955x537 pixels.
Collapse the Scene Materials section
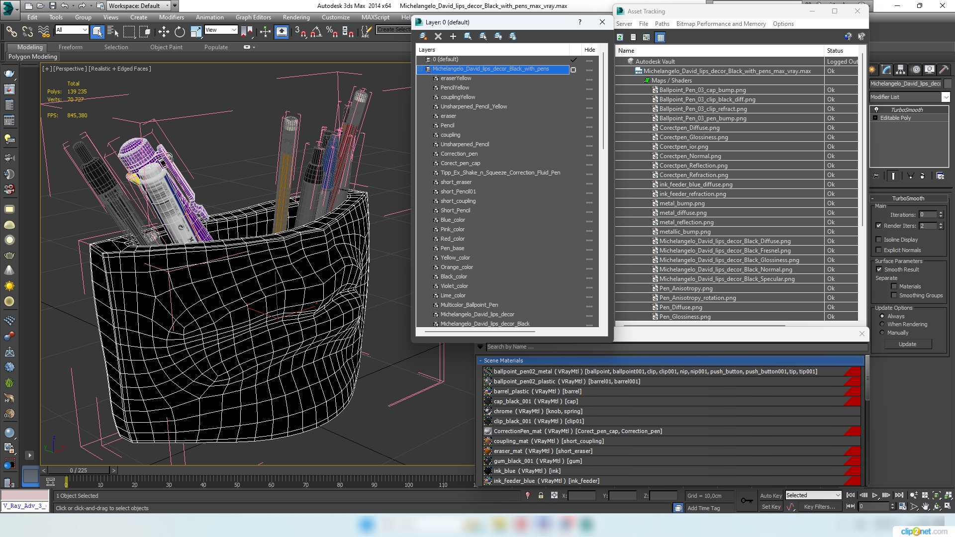click(x=480, y=360)
